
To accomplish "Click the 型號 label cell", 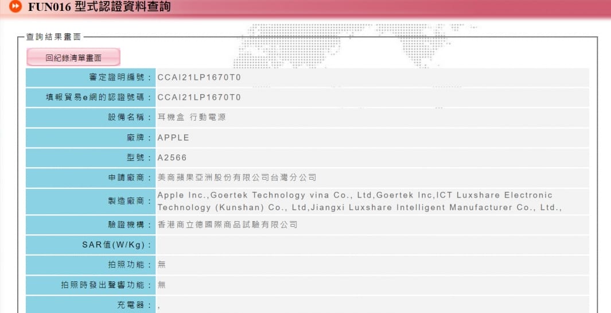I will (x=91, y=158).
